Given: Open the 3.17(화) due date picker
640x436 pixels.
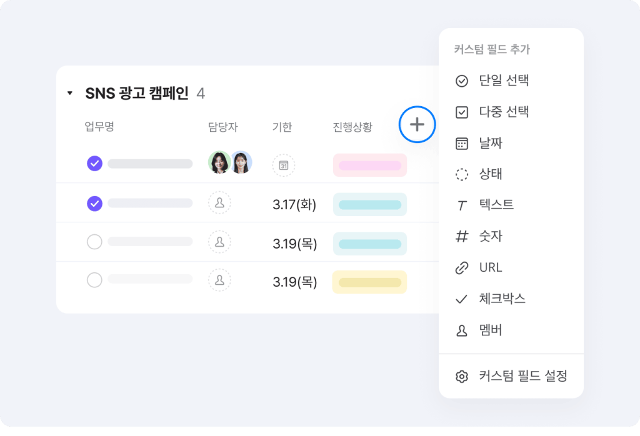Looking at the screenshot, I should point(294,204).
